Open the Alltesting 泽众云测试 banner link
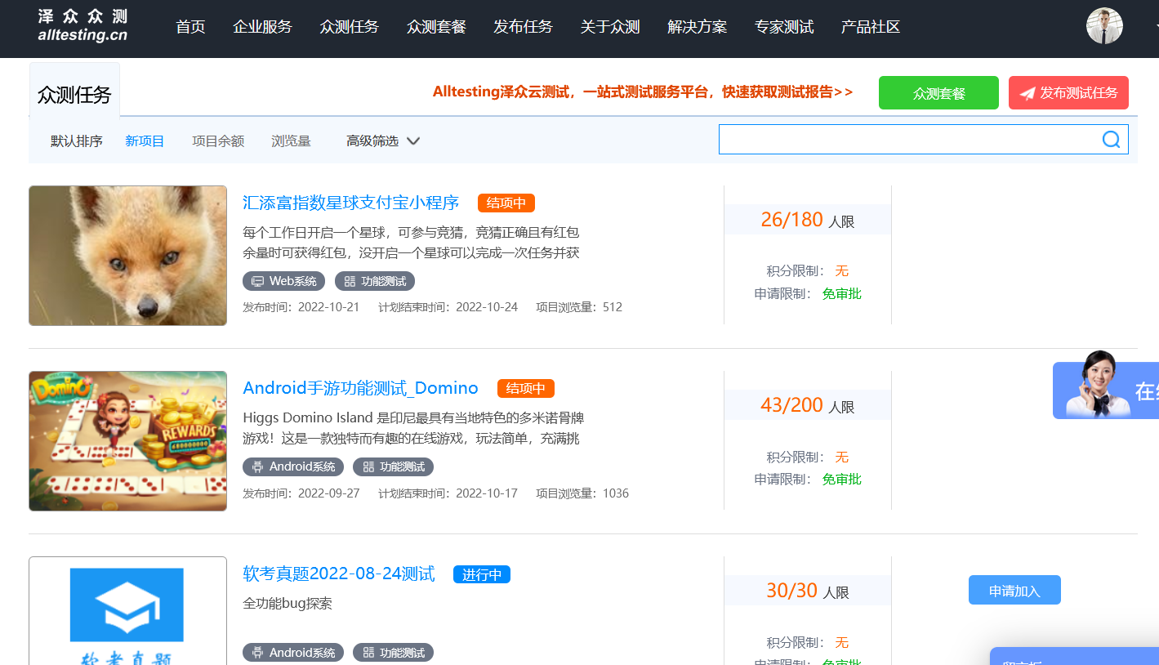 [642, 92]
